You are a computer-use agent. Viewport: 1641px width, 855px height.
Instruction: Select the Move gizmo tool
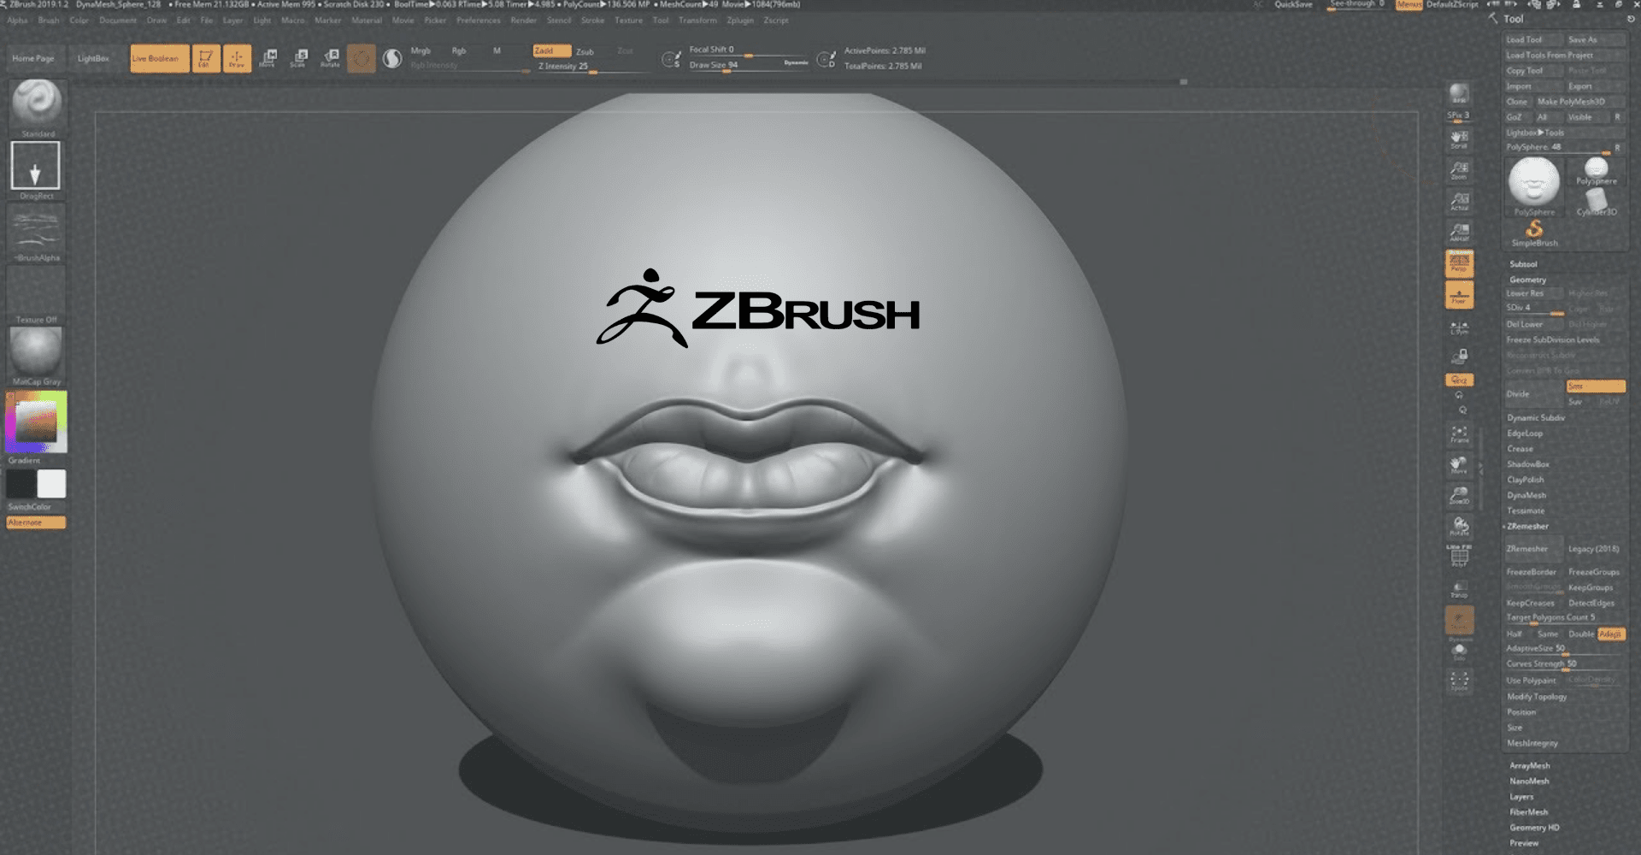point(268,58)
